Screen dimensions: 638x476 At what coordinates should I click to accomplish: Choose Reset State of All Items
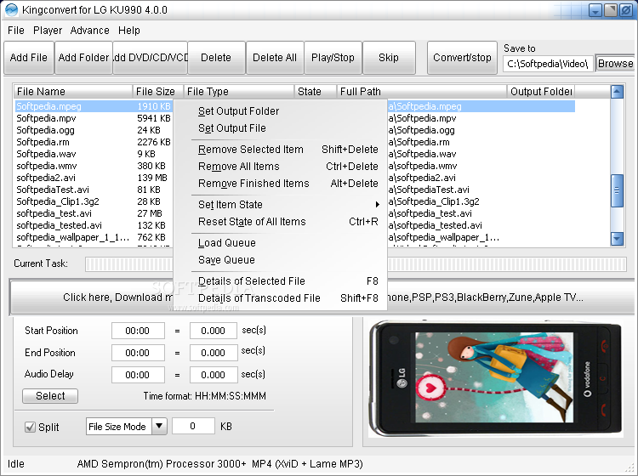[280, 222]
